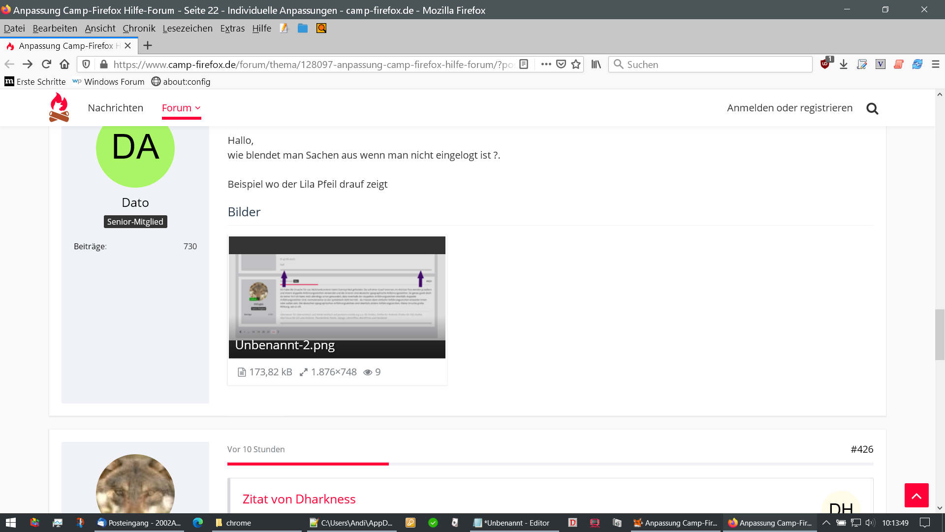This screenshot has height=532, width=945.
Task: Open a new browser tab
Action: tap(147, 46)
